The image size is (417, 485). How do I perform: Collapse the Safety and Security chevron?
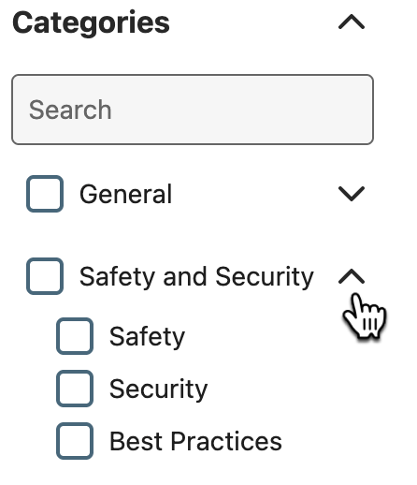click(352, 276)
